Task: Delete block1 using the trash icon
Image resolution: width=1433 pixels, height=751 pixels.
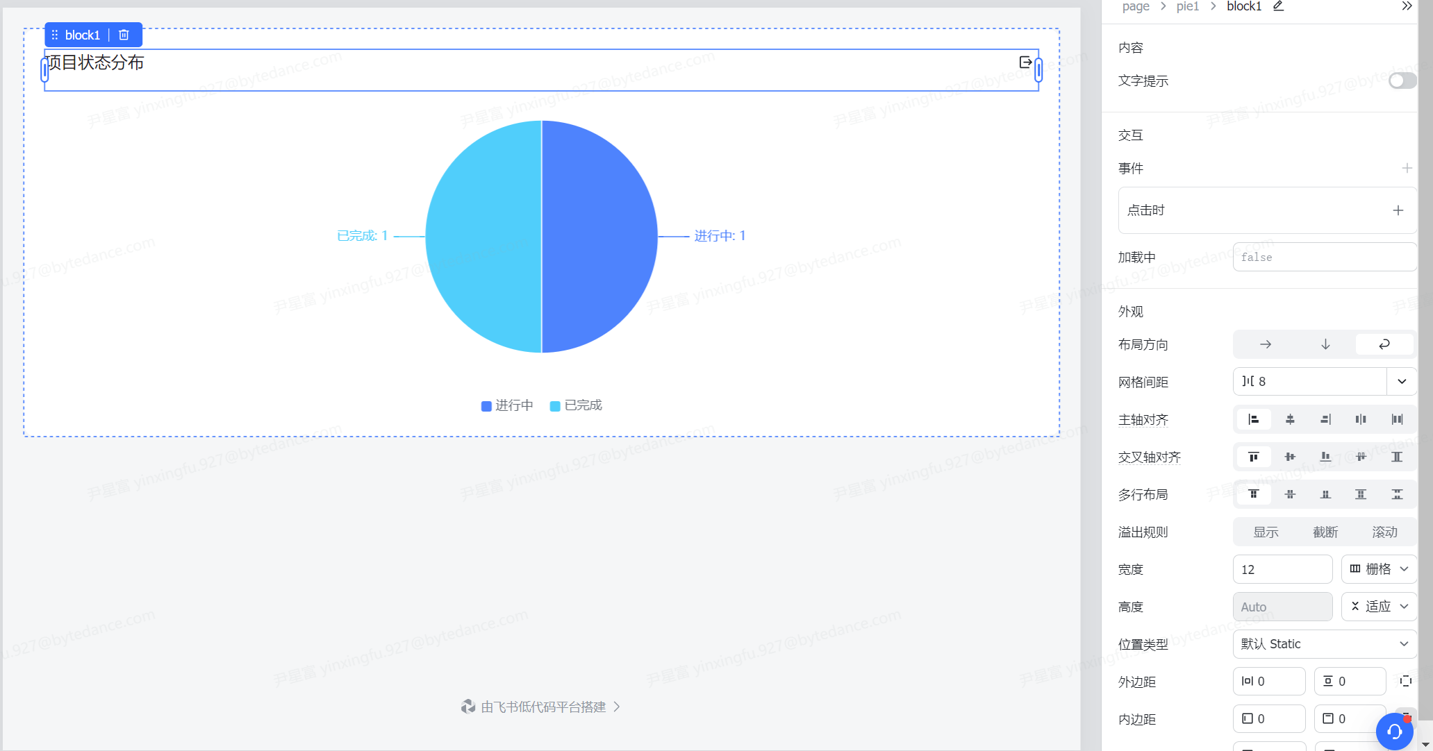Action: click(x=124, y=35)
